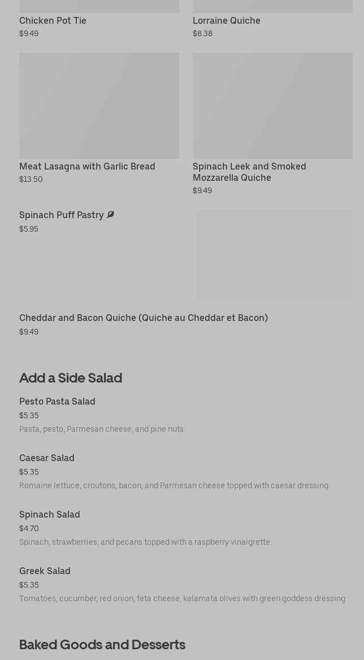Click the Spinach Leek and Smoked Mozzarella Quiche image
This screenshot has width=364, height=660.
272,106
